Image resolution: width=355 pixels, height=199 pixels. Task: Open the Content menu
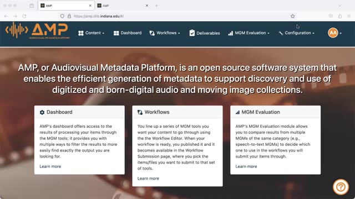(91, 33)
